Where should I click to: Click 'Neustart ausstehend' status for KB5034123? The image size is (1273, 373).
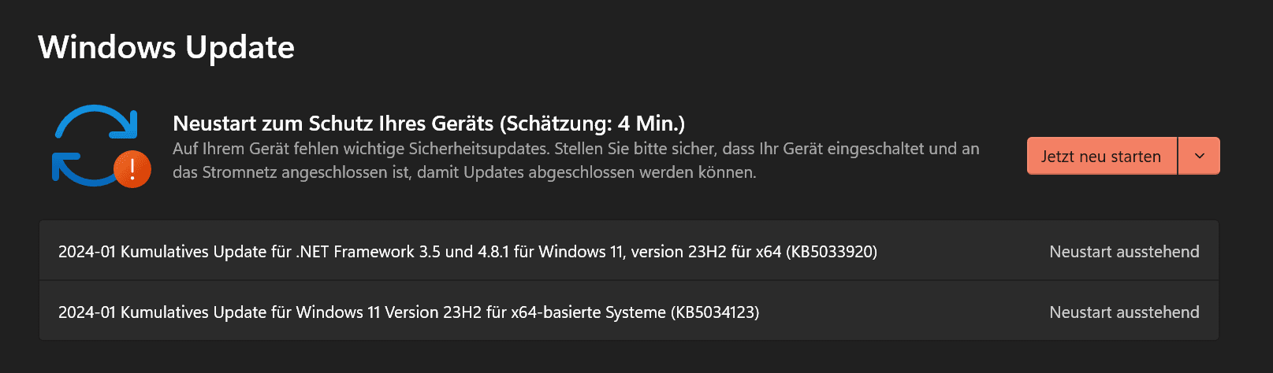point(1124,312)
